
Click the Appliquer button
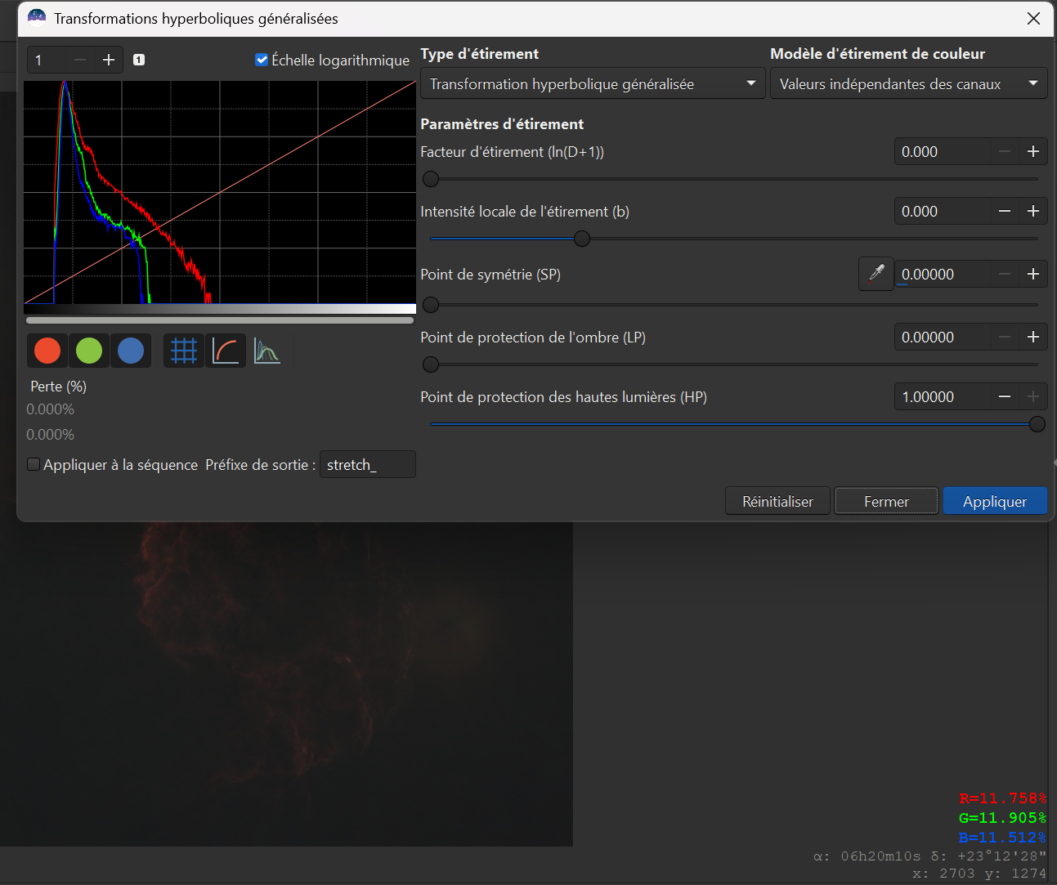coord(995,501)
